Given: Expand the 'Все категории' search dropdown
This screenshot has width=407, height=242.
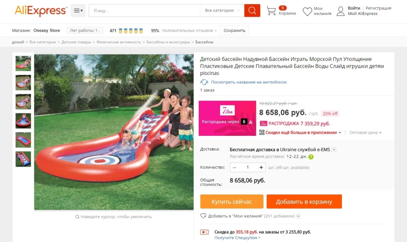Looking at the screenshot, I should click(222, 11).
